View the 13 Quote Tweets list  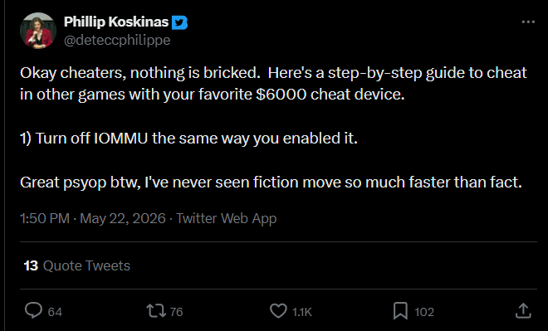pos(77,265)
